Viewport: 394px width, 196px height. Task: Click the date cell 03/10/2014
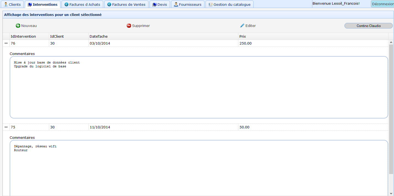pyautogui.click(x=163, y=43)
